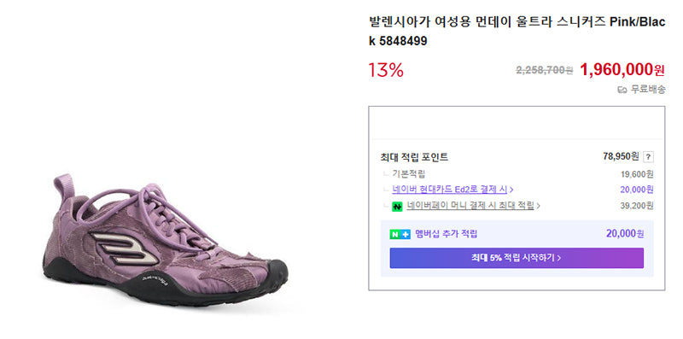Click the N+ membership badge icon
Screen dimensions: 683x339
pos(400,235)
